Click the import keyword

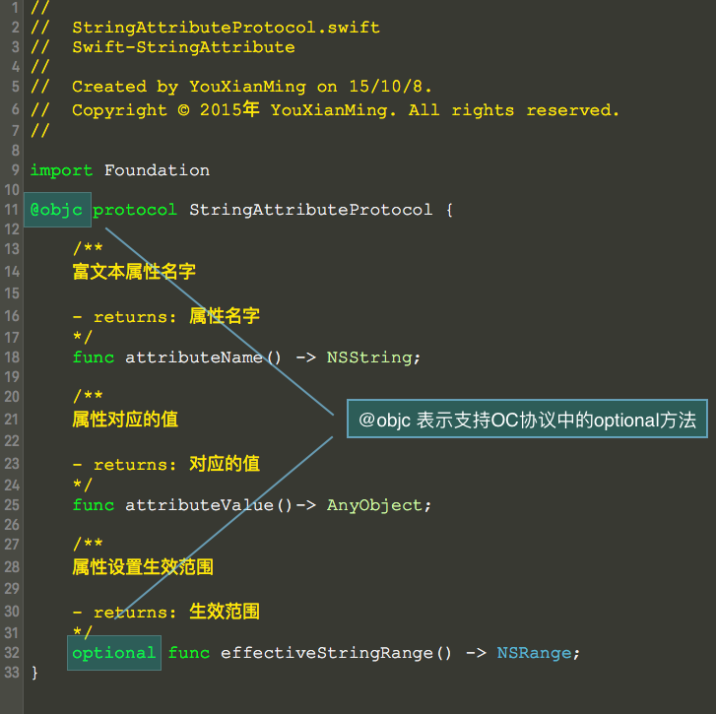[61, 170]
